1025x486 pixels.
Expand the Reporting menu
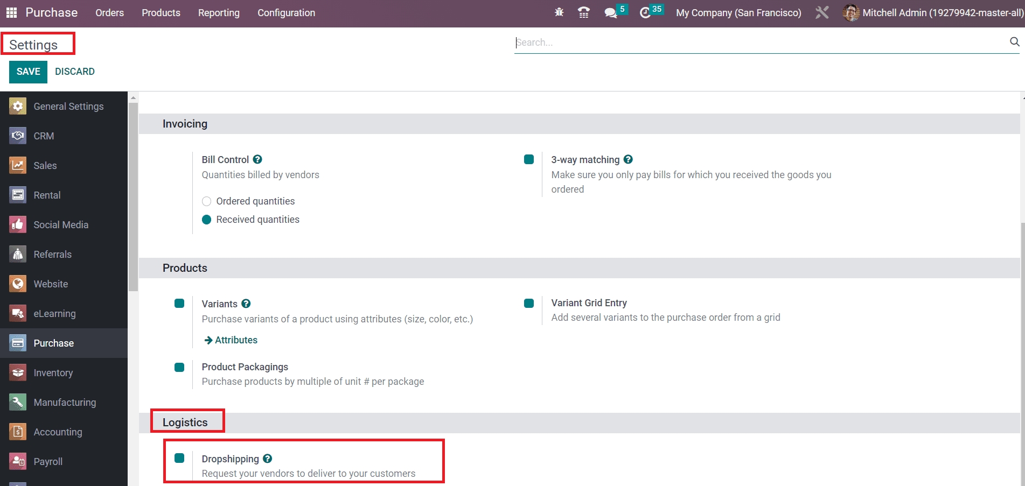click(x=219, y=12)
